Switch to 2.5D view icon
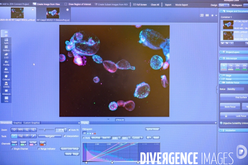The height and width of the screenshot is (165, 248). [x=6, y=56]
